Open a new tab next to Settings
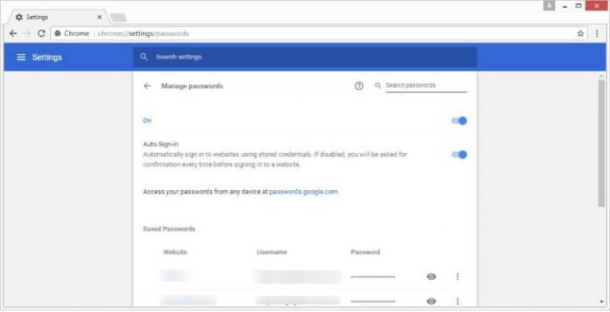The width and height of the screenshot is (610, 312). pyautogui.click(x=118, y=18)
